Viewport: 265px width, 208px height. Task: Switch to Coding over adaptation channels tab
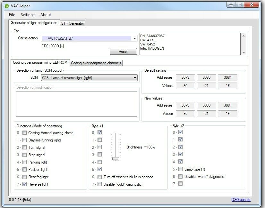pyautogui.click(x=96, y=63)
